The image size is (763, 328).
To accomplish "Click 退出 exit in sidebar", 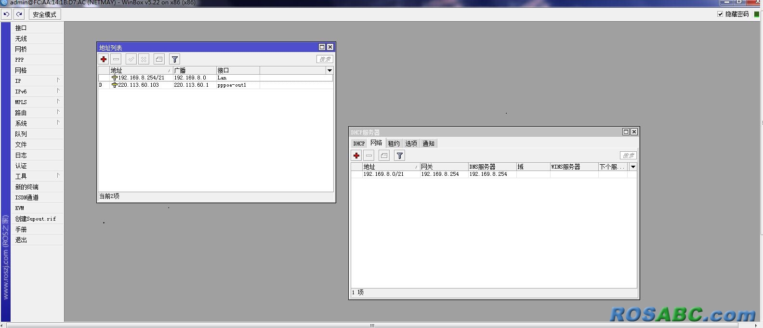I will [38, 240].
